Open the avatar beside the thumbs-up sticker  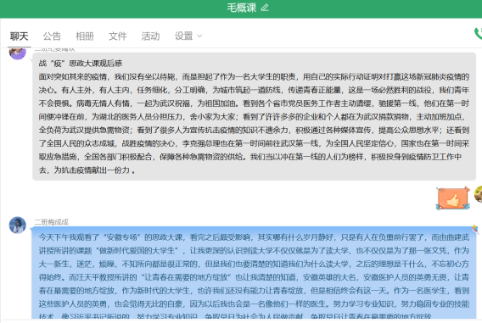[479, 194]
